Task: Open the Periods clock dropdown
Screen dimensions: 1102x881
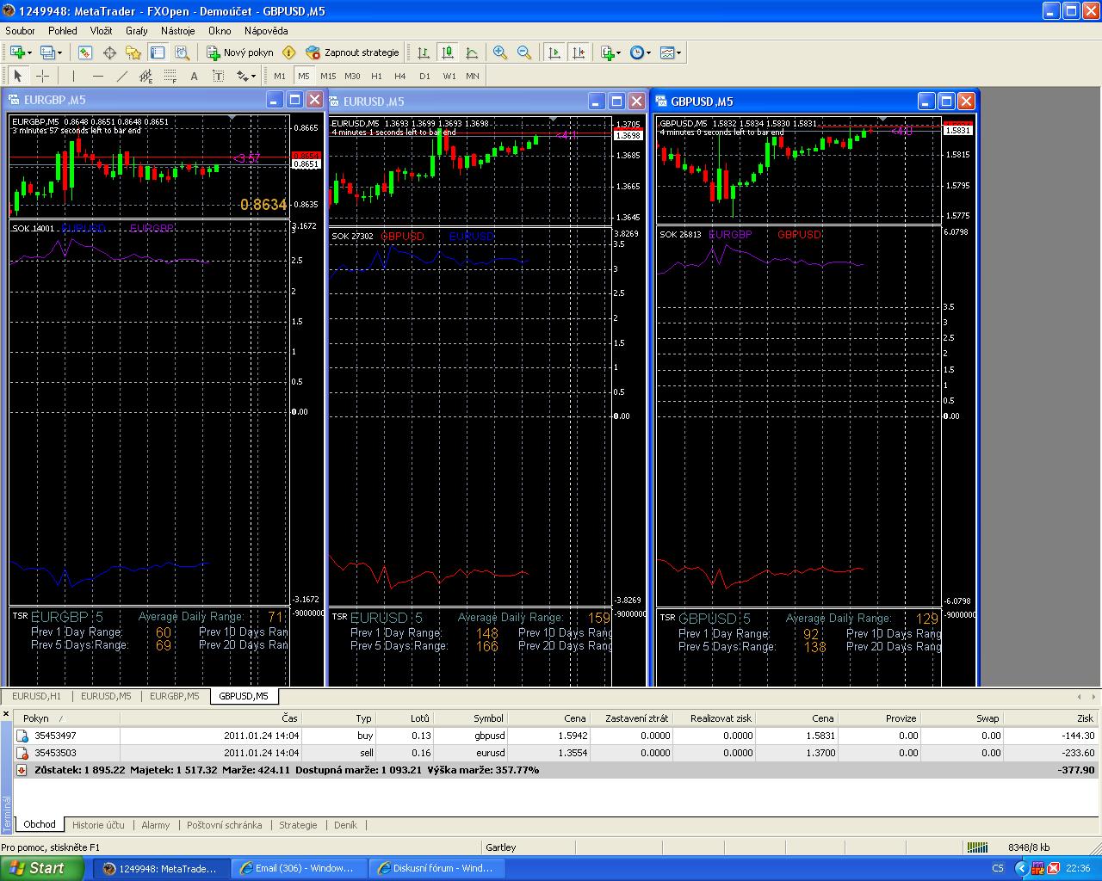Action: (640, 52)
